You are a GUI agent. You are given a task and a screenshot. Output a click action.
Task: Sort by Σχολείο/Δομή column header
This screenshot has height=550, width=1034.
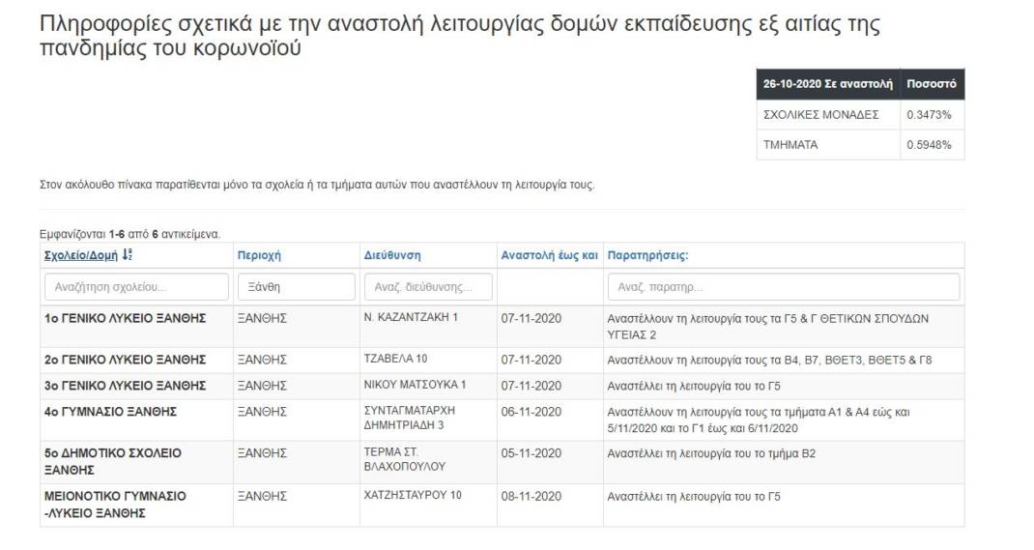(x=80, y=255)
